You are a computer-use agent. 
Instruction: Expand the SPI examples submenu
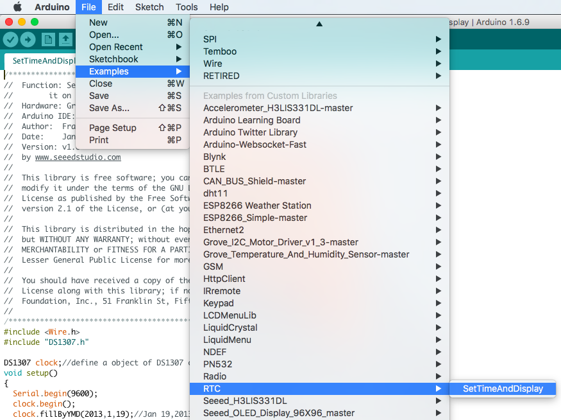[x=319, y=39]
